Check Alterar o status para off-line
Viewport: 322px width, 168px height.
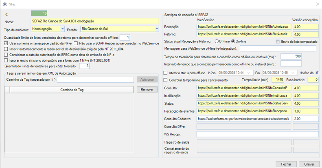165,73
